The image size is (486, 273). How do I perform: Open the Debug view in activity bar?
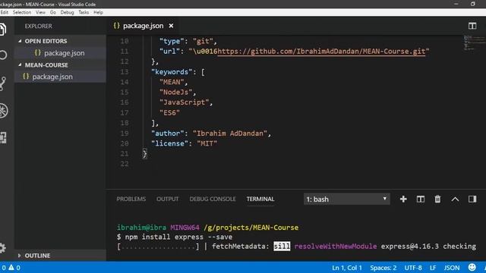[3, 111]
